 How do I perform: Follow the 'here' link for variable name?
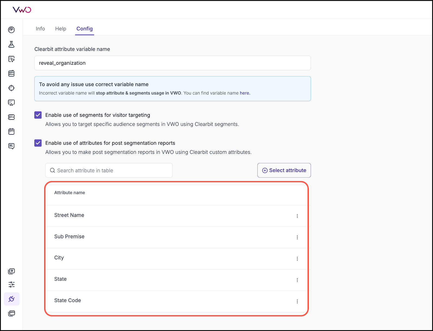click(x=244, y=93)
